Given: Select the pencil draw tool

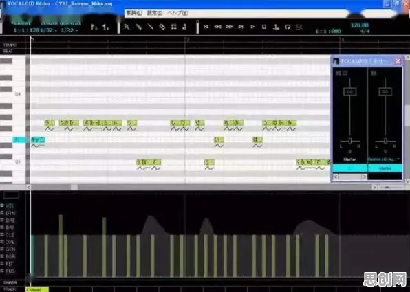Looking at the screenshot, I should (x=138, y=27).
